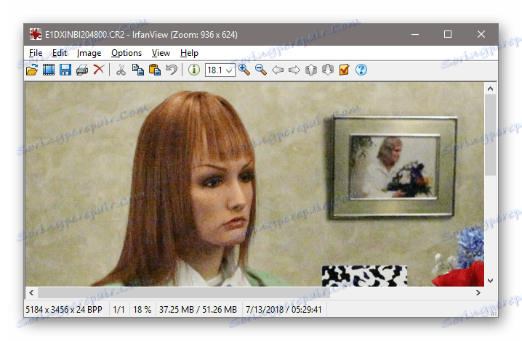Click the Zoom In magnifier icon
The width and height of the screenshot is (522, 341).
tap(244, 70)
